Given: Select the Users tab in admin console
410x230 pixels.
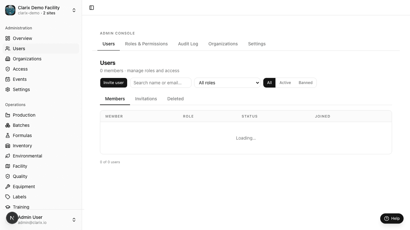Looking at the screenshot, I should (x=109, y=44).
